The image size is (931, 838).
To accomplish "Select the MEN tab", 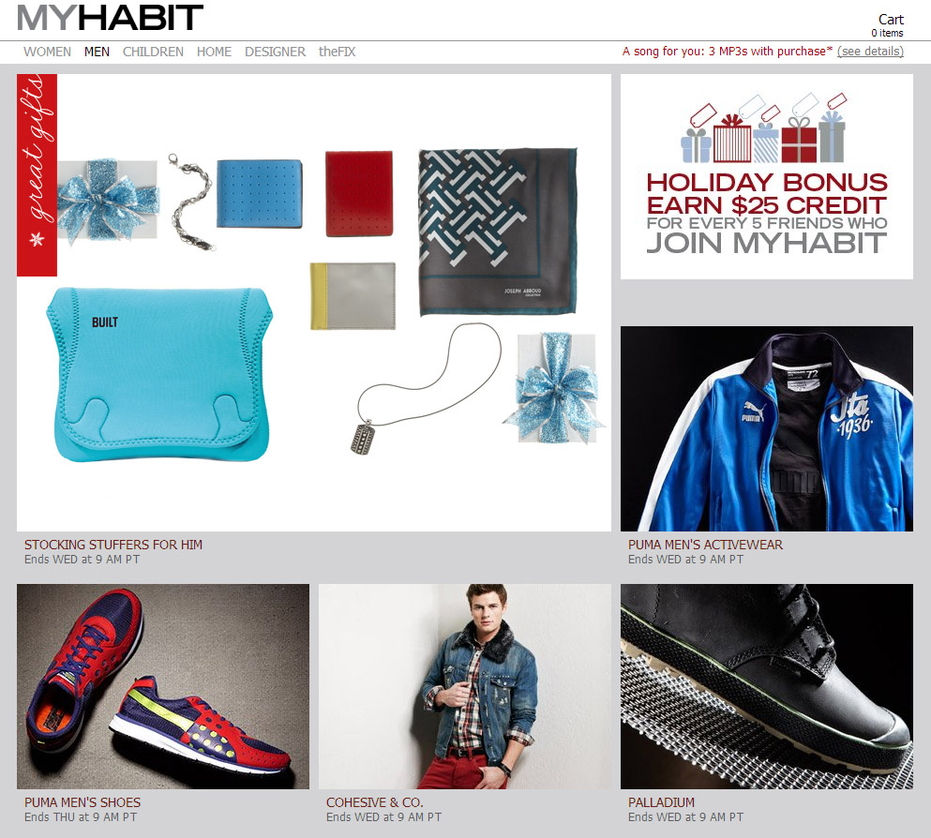I will (x=97, y=52).
